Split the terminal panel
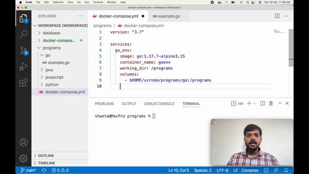 [263, 103]
